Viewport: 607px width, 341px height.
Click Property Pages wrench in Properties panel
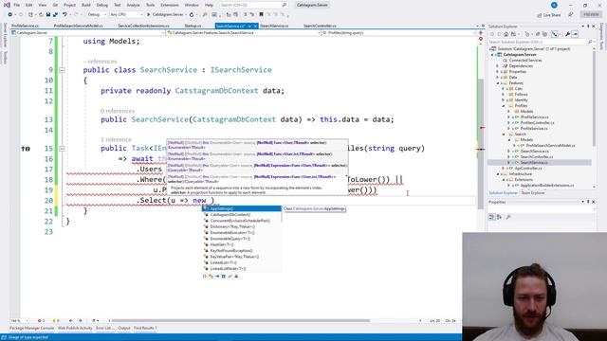[508, 217]
